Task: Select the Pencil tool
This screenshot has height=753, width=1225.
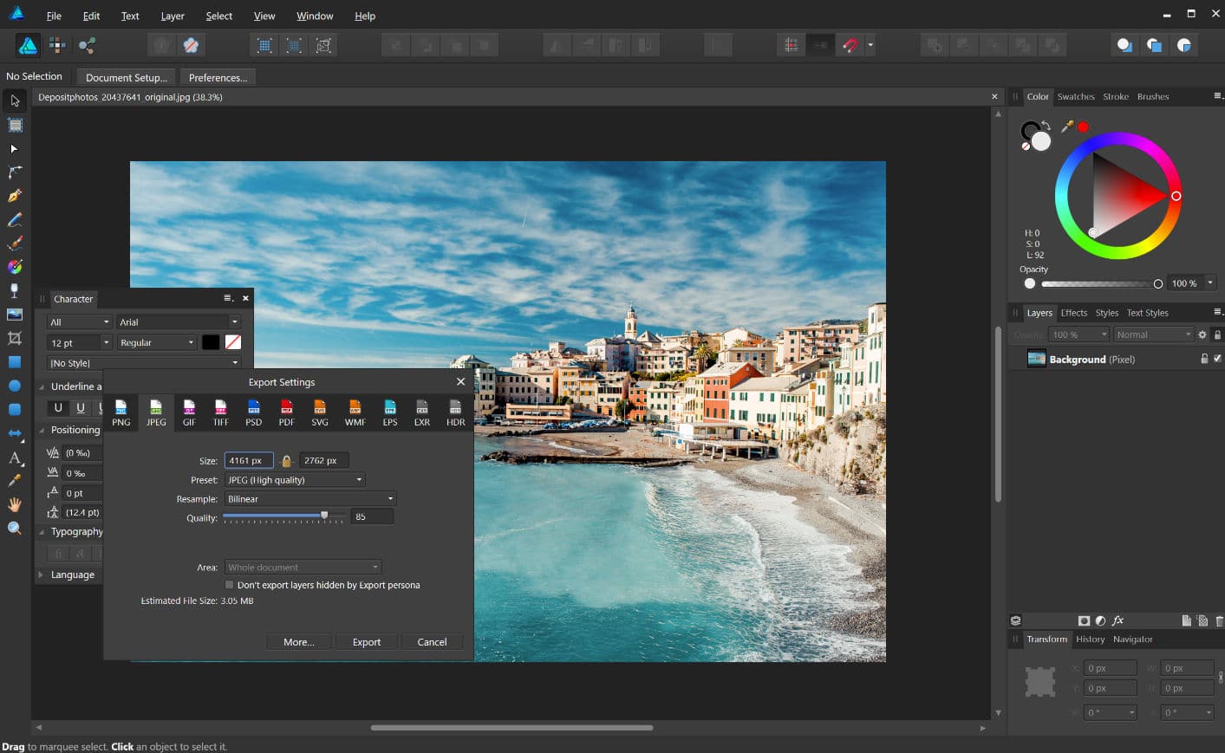Action: pos(15,219)
